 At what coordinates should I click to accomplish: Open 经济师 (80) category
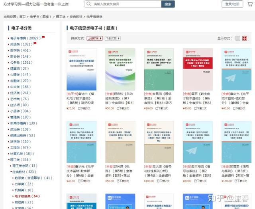pos(20,105)
